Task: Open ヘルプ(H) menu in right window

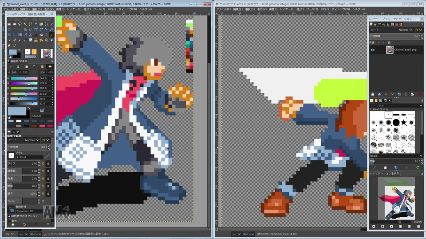Action: [359, 9]
